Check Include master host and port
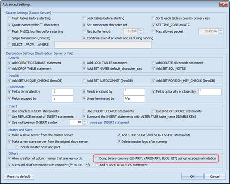Image resolution: width=230 pixels, height=184 pixels. (17, 147)
